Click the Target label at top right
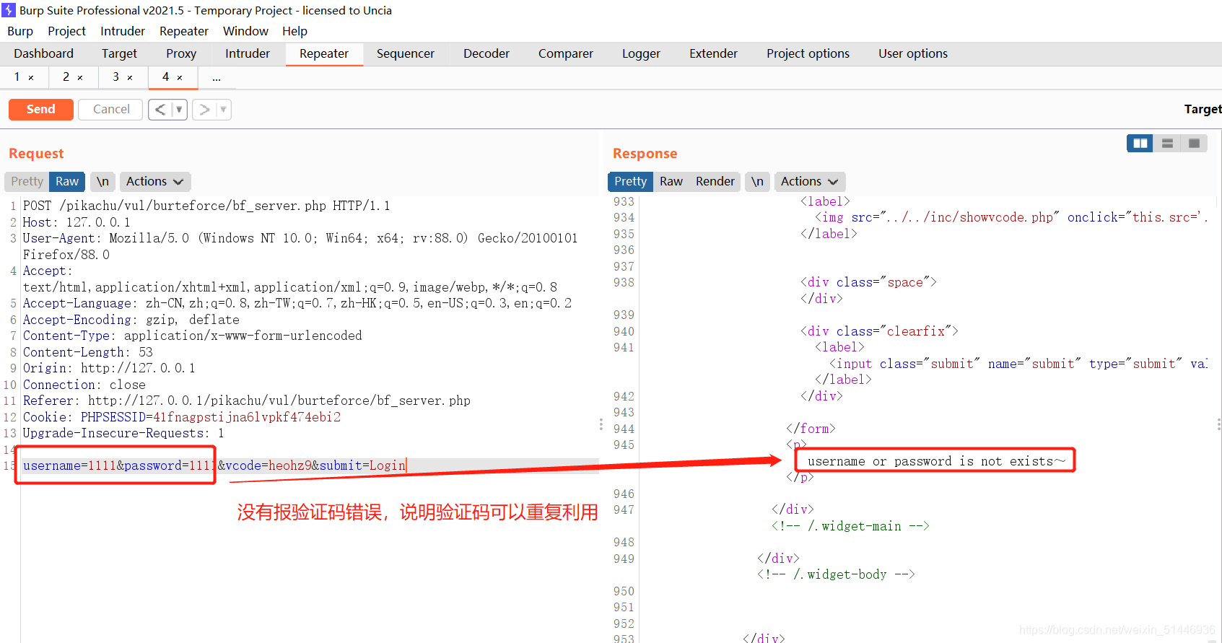Viewport: 1222px width, 643px height. pyautogui.click(x=1203, y=109)
